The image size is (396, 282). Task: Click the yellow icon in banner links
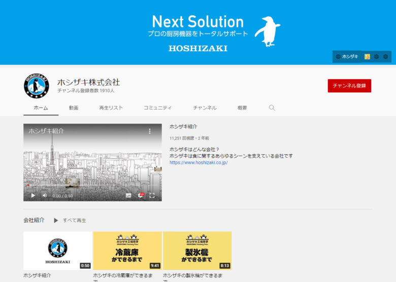(367, 56)
